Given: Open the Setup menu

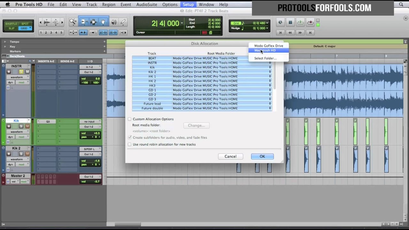Looking at the screenshot, I should (188, 4).
